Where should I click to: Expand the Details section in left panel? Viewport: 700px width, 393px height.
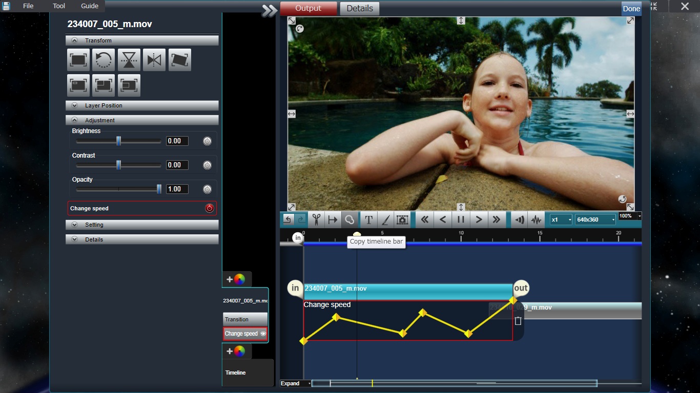[142, 239]
